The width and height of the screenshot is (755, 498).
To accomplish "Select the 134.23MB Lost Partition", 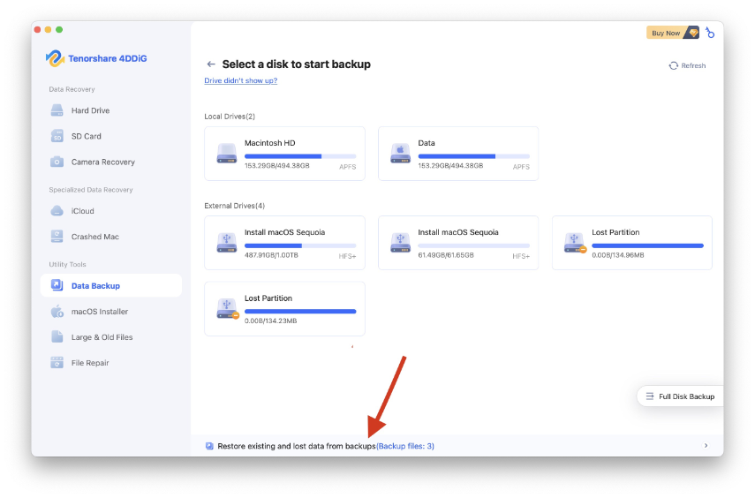I will (284, 309).
